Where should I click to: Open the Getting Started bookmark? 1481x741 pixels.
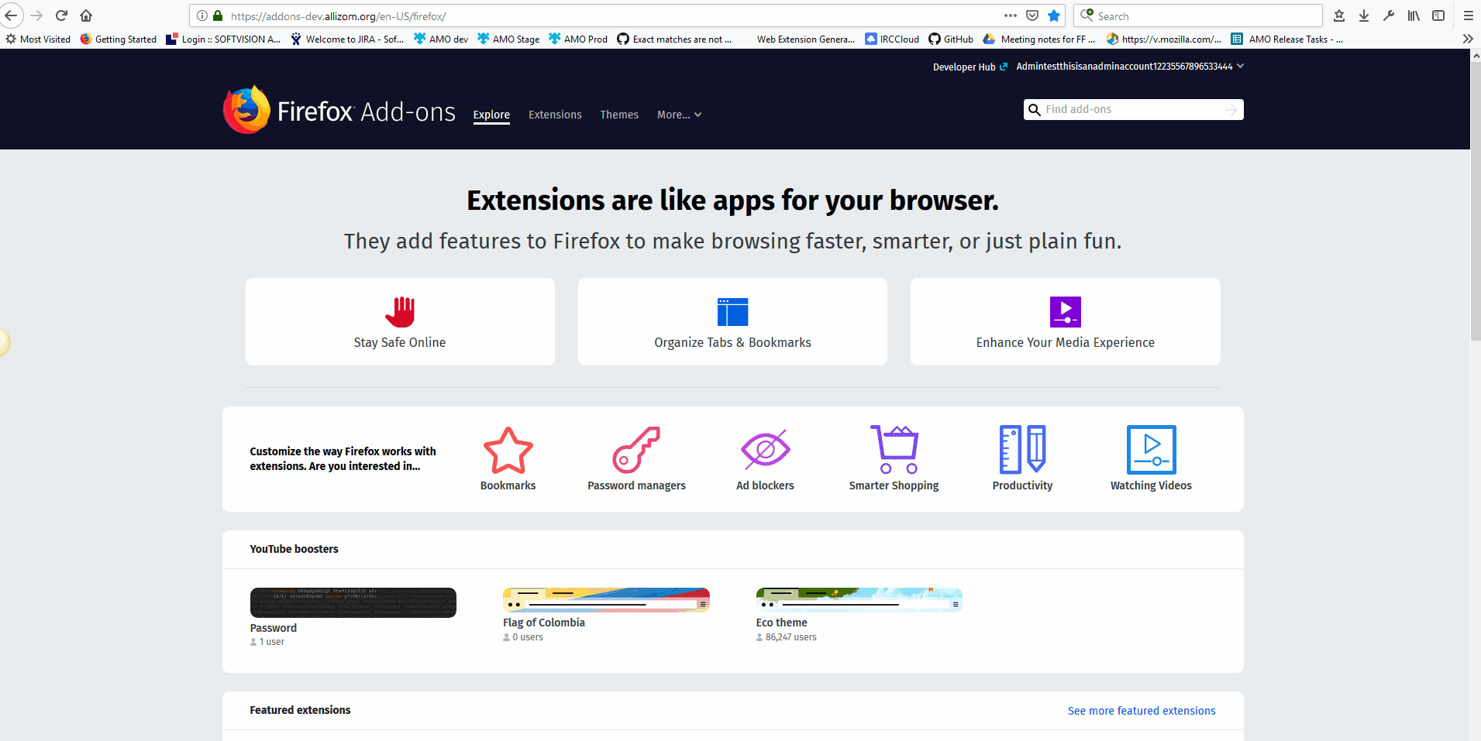tap(119, 39)
